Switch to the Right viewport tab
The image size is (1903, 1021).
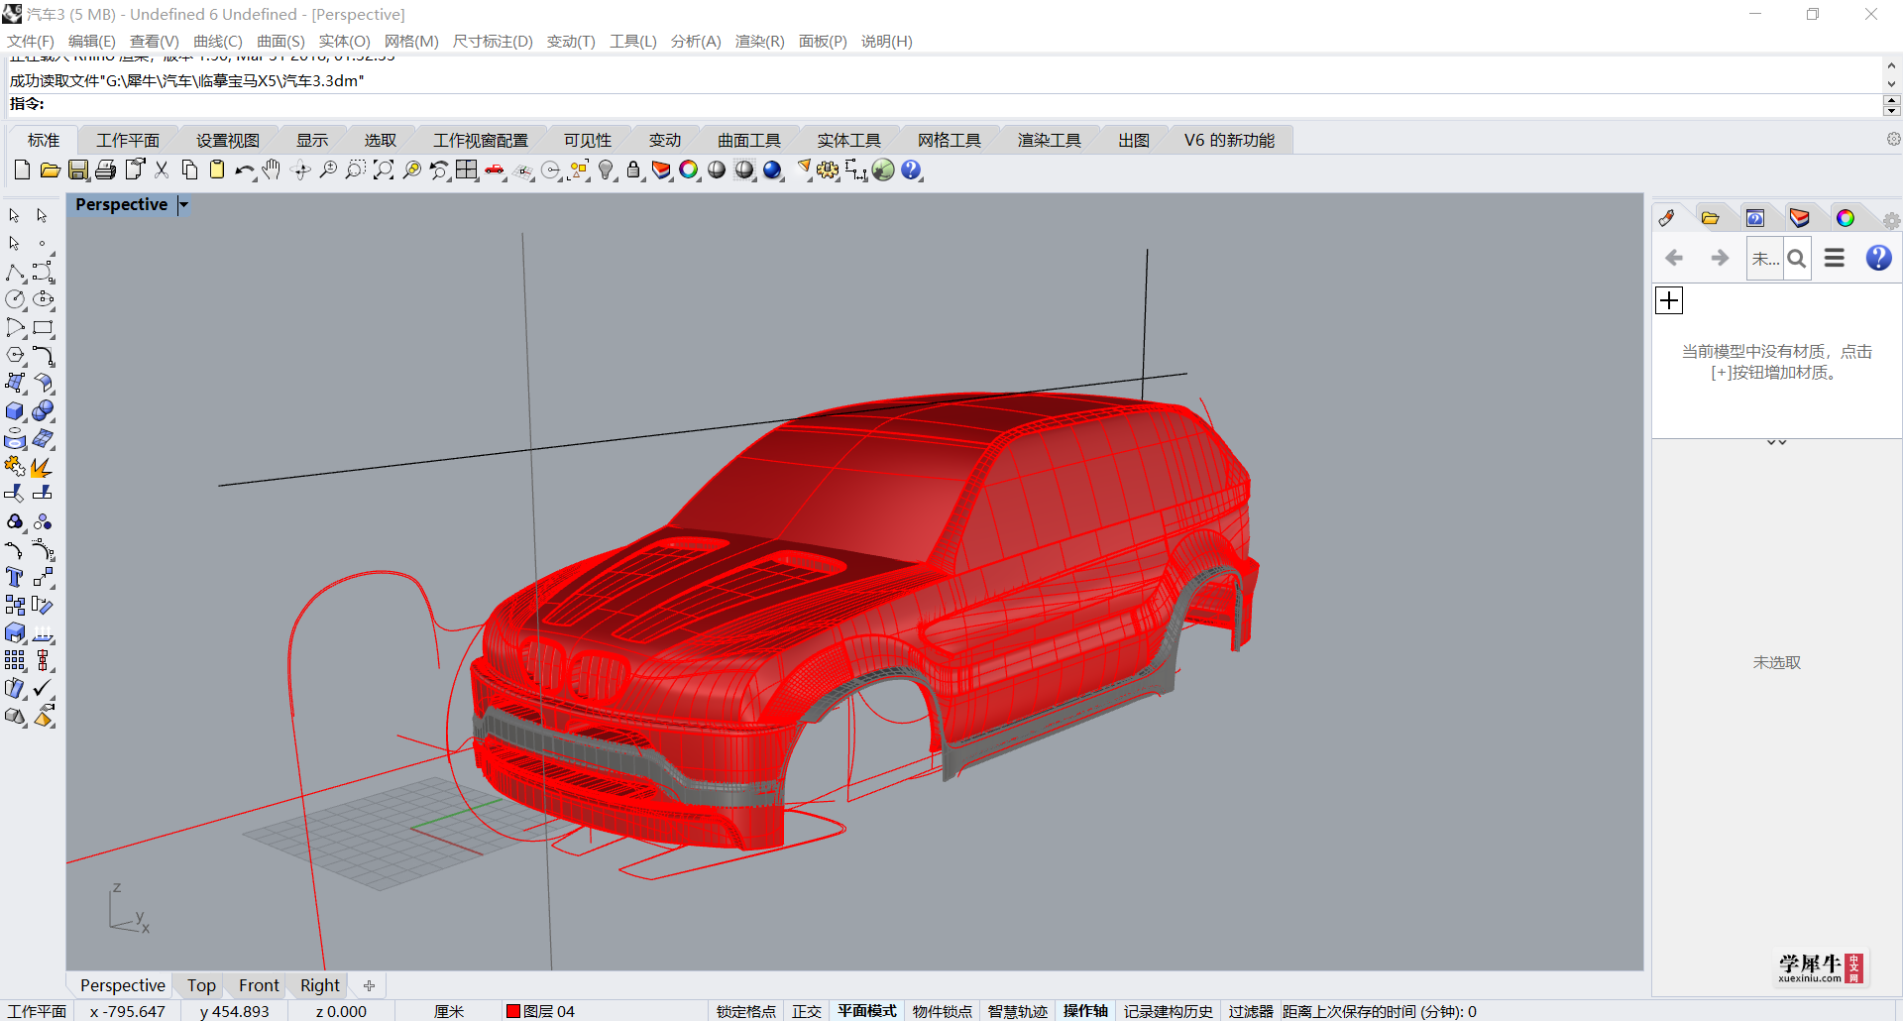[x=320, y=985]
